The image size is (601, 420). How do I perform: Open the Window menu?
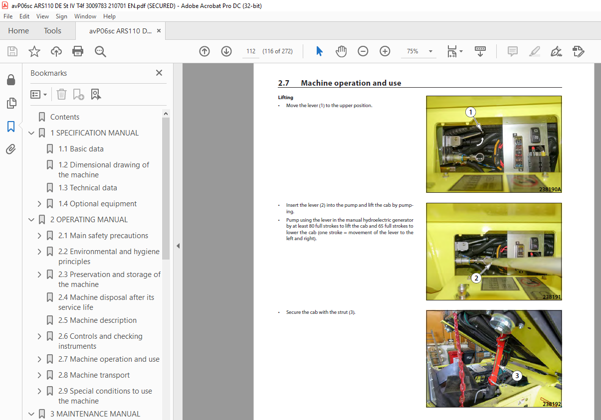click(x=85, y=16)
